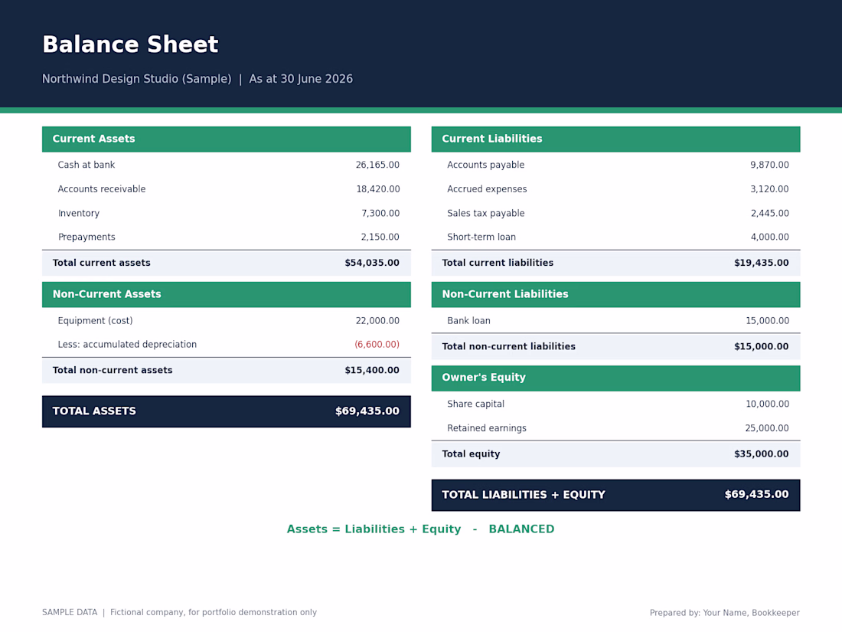The height and width of the screenshot is (632, 842).
Task: Select the "Northwind Design Studio (Sample)" company name
Action: point(137,79)
